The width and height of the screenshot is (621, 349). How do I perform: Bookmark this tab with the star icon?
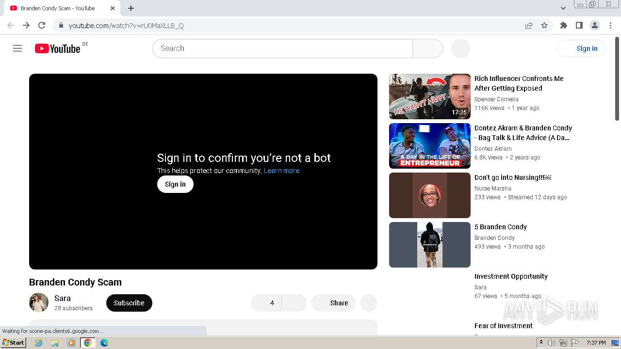[x=544, y=25]
